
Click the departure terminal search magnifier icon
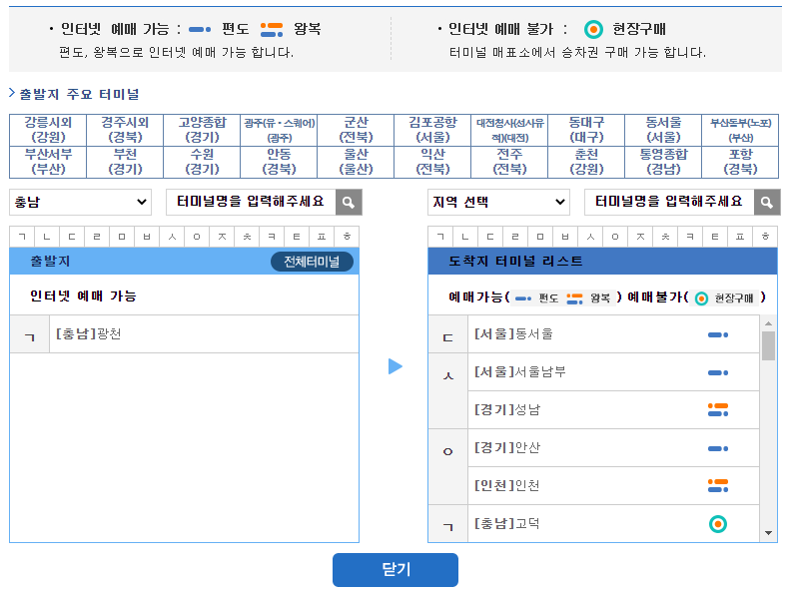[349, 203]
